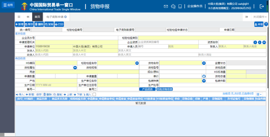Open the 关闭操作 dropdown
The image size is (270, 137).
click(x=260, y=17)
